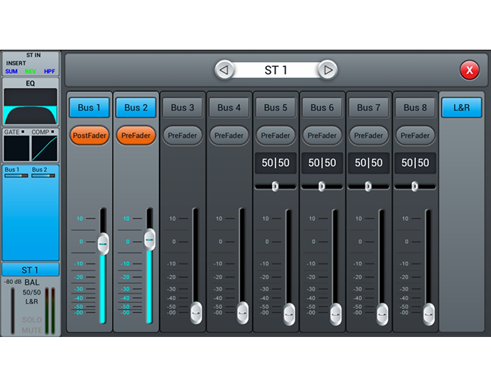Solo the ST 1 channel

pos(31,320)
